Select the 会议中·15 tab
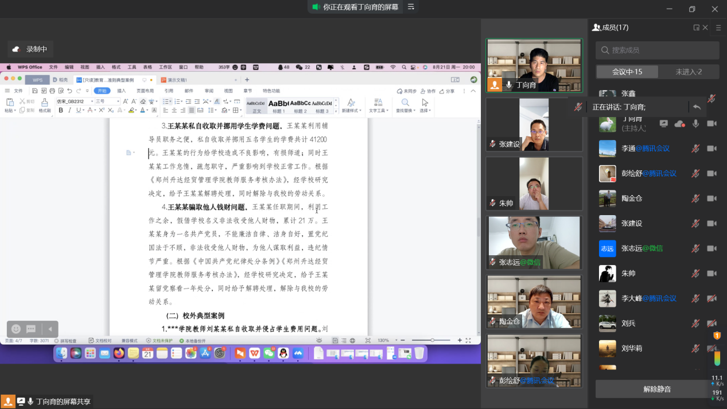 [x=627, y=72]
